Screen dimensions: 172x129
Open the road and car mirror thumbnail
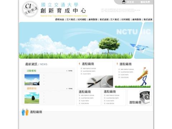tap(32, 80)
